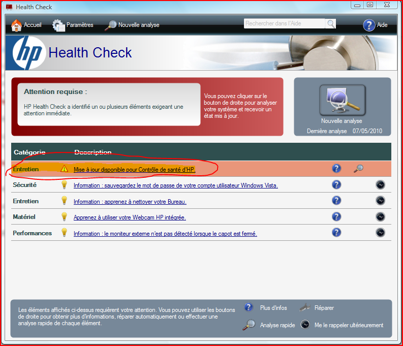Click light bulb icon on Performances row

click(x=64, y=232)
